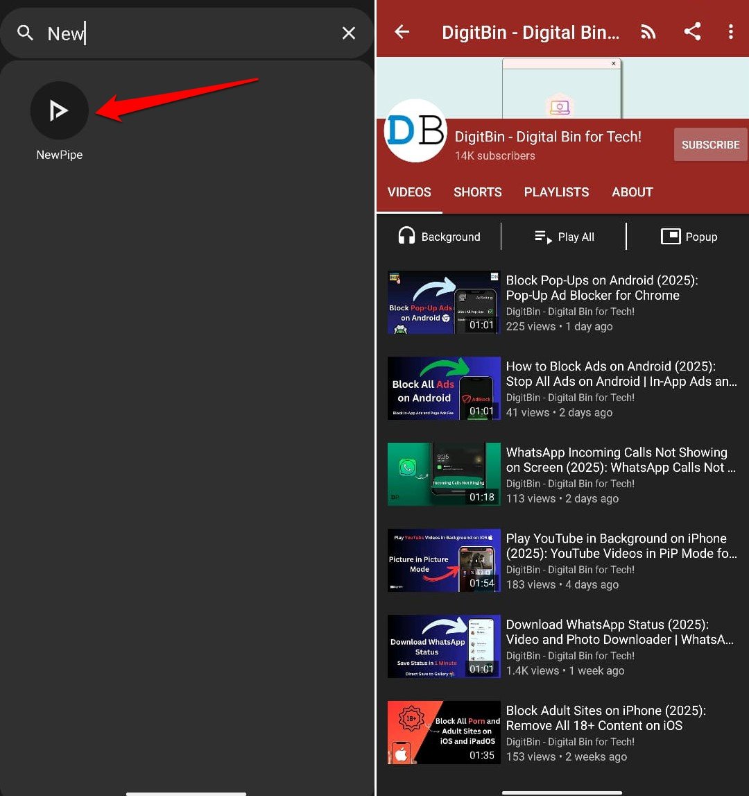Open Picture in Picture Mode thumbnail
The width and height of the screenshot is (749, 796).
444,561
